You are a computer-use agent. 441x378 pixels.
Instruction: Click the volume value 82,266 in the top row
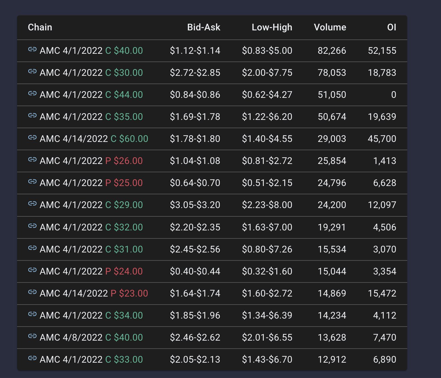click(332, 50)
